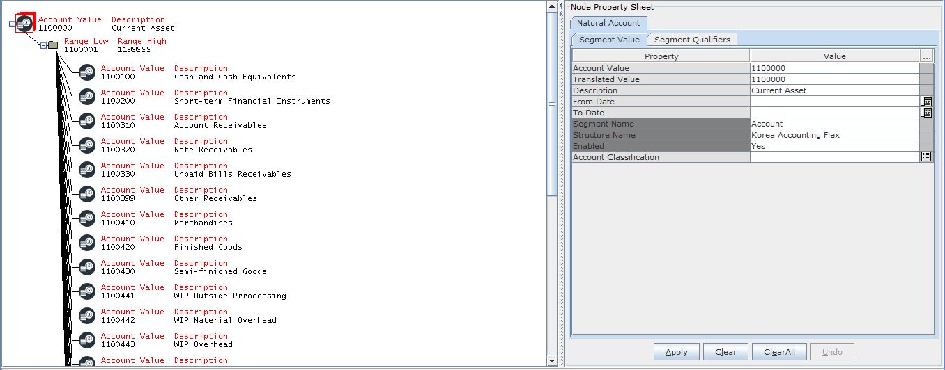Open the To Date calendar picker
945x370 pixels.
[x=926, y=113]
